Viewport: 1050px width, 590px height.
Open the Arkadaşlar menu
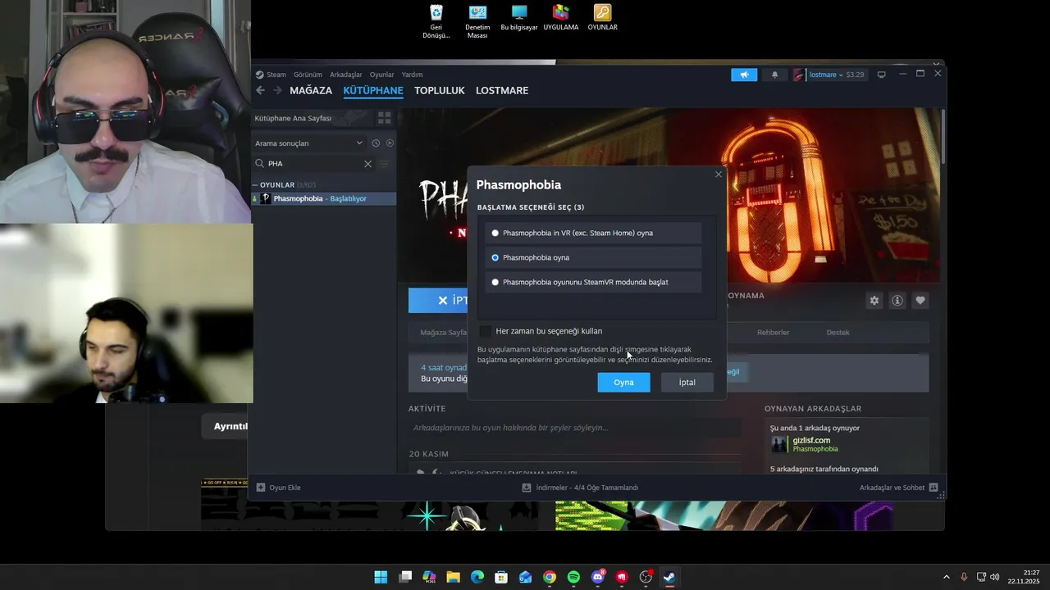(345, 75)
